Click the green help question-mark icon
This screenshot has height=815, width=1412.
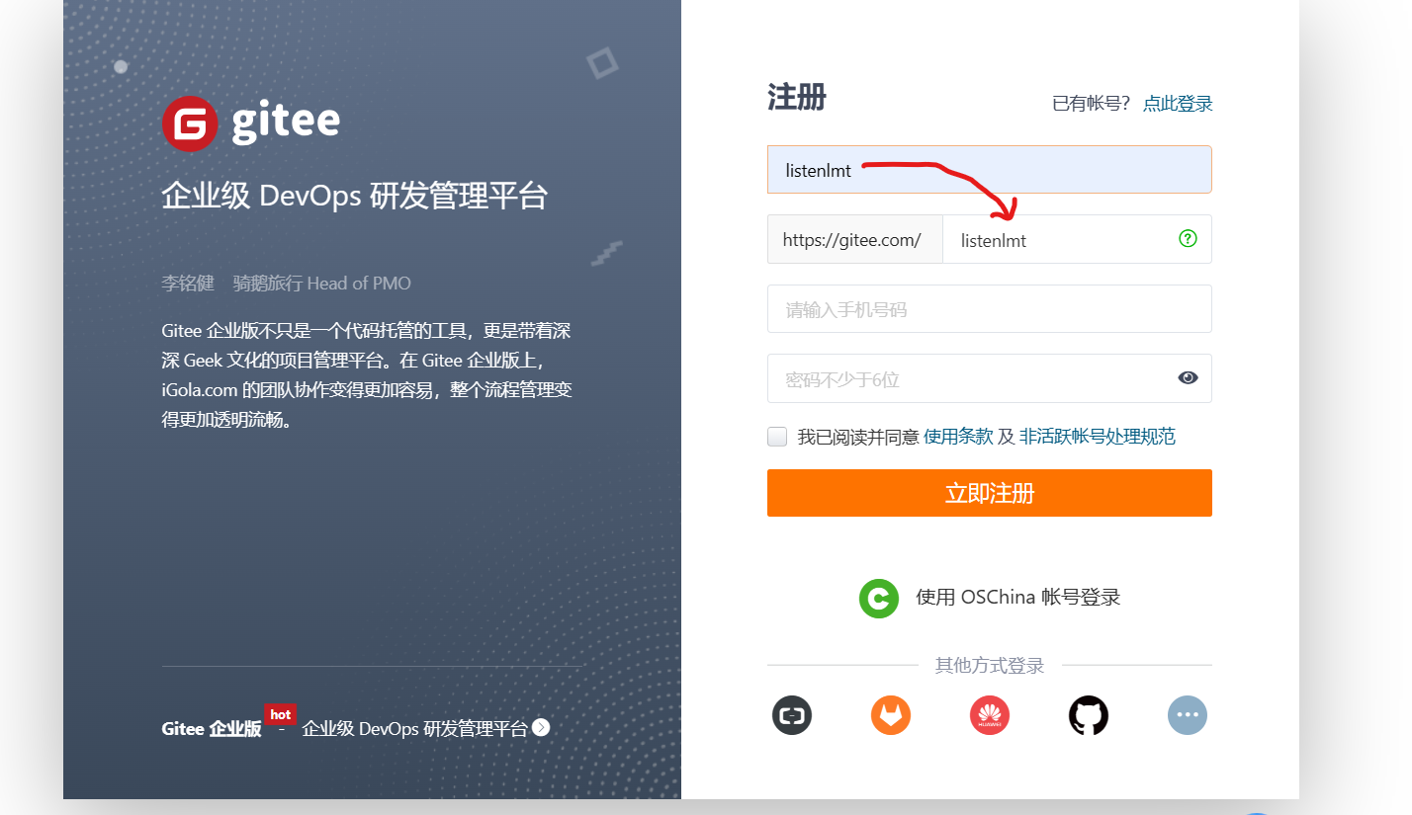pyautogui.click(x=1188, y=238)
